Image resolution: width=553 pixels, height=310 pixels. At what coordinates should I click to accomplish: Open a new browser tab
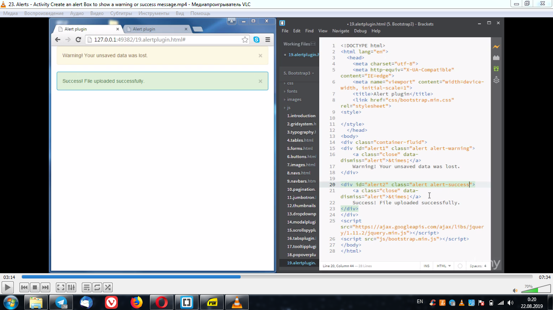tap(198, 29)
